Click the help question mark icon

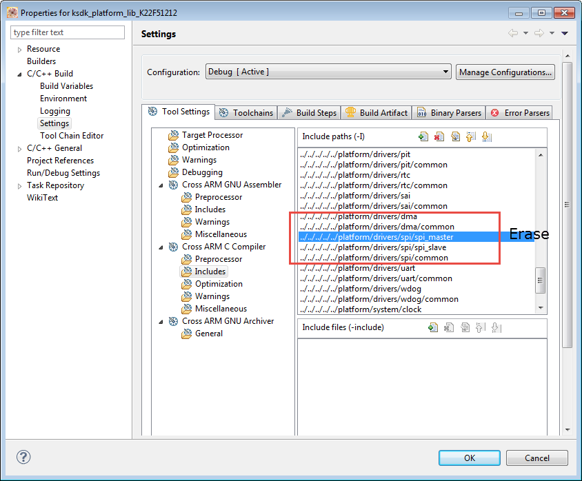pos(23,457)
